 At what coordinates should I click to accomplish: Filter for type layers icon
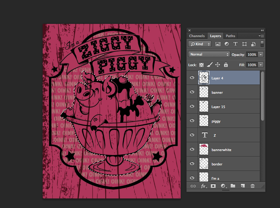tap(235, 44)
